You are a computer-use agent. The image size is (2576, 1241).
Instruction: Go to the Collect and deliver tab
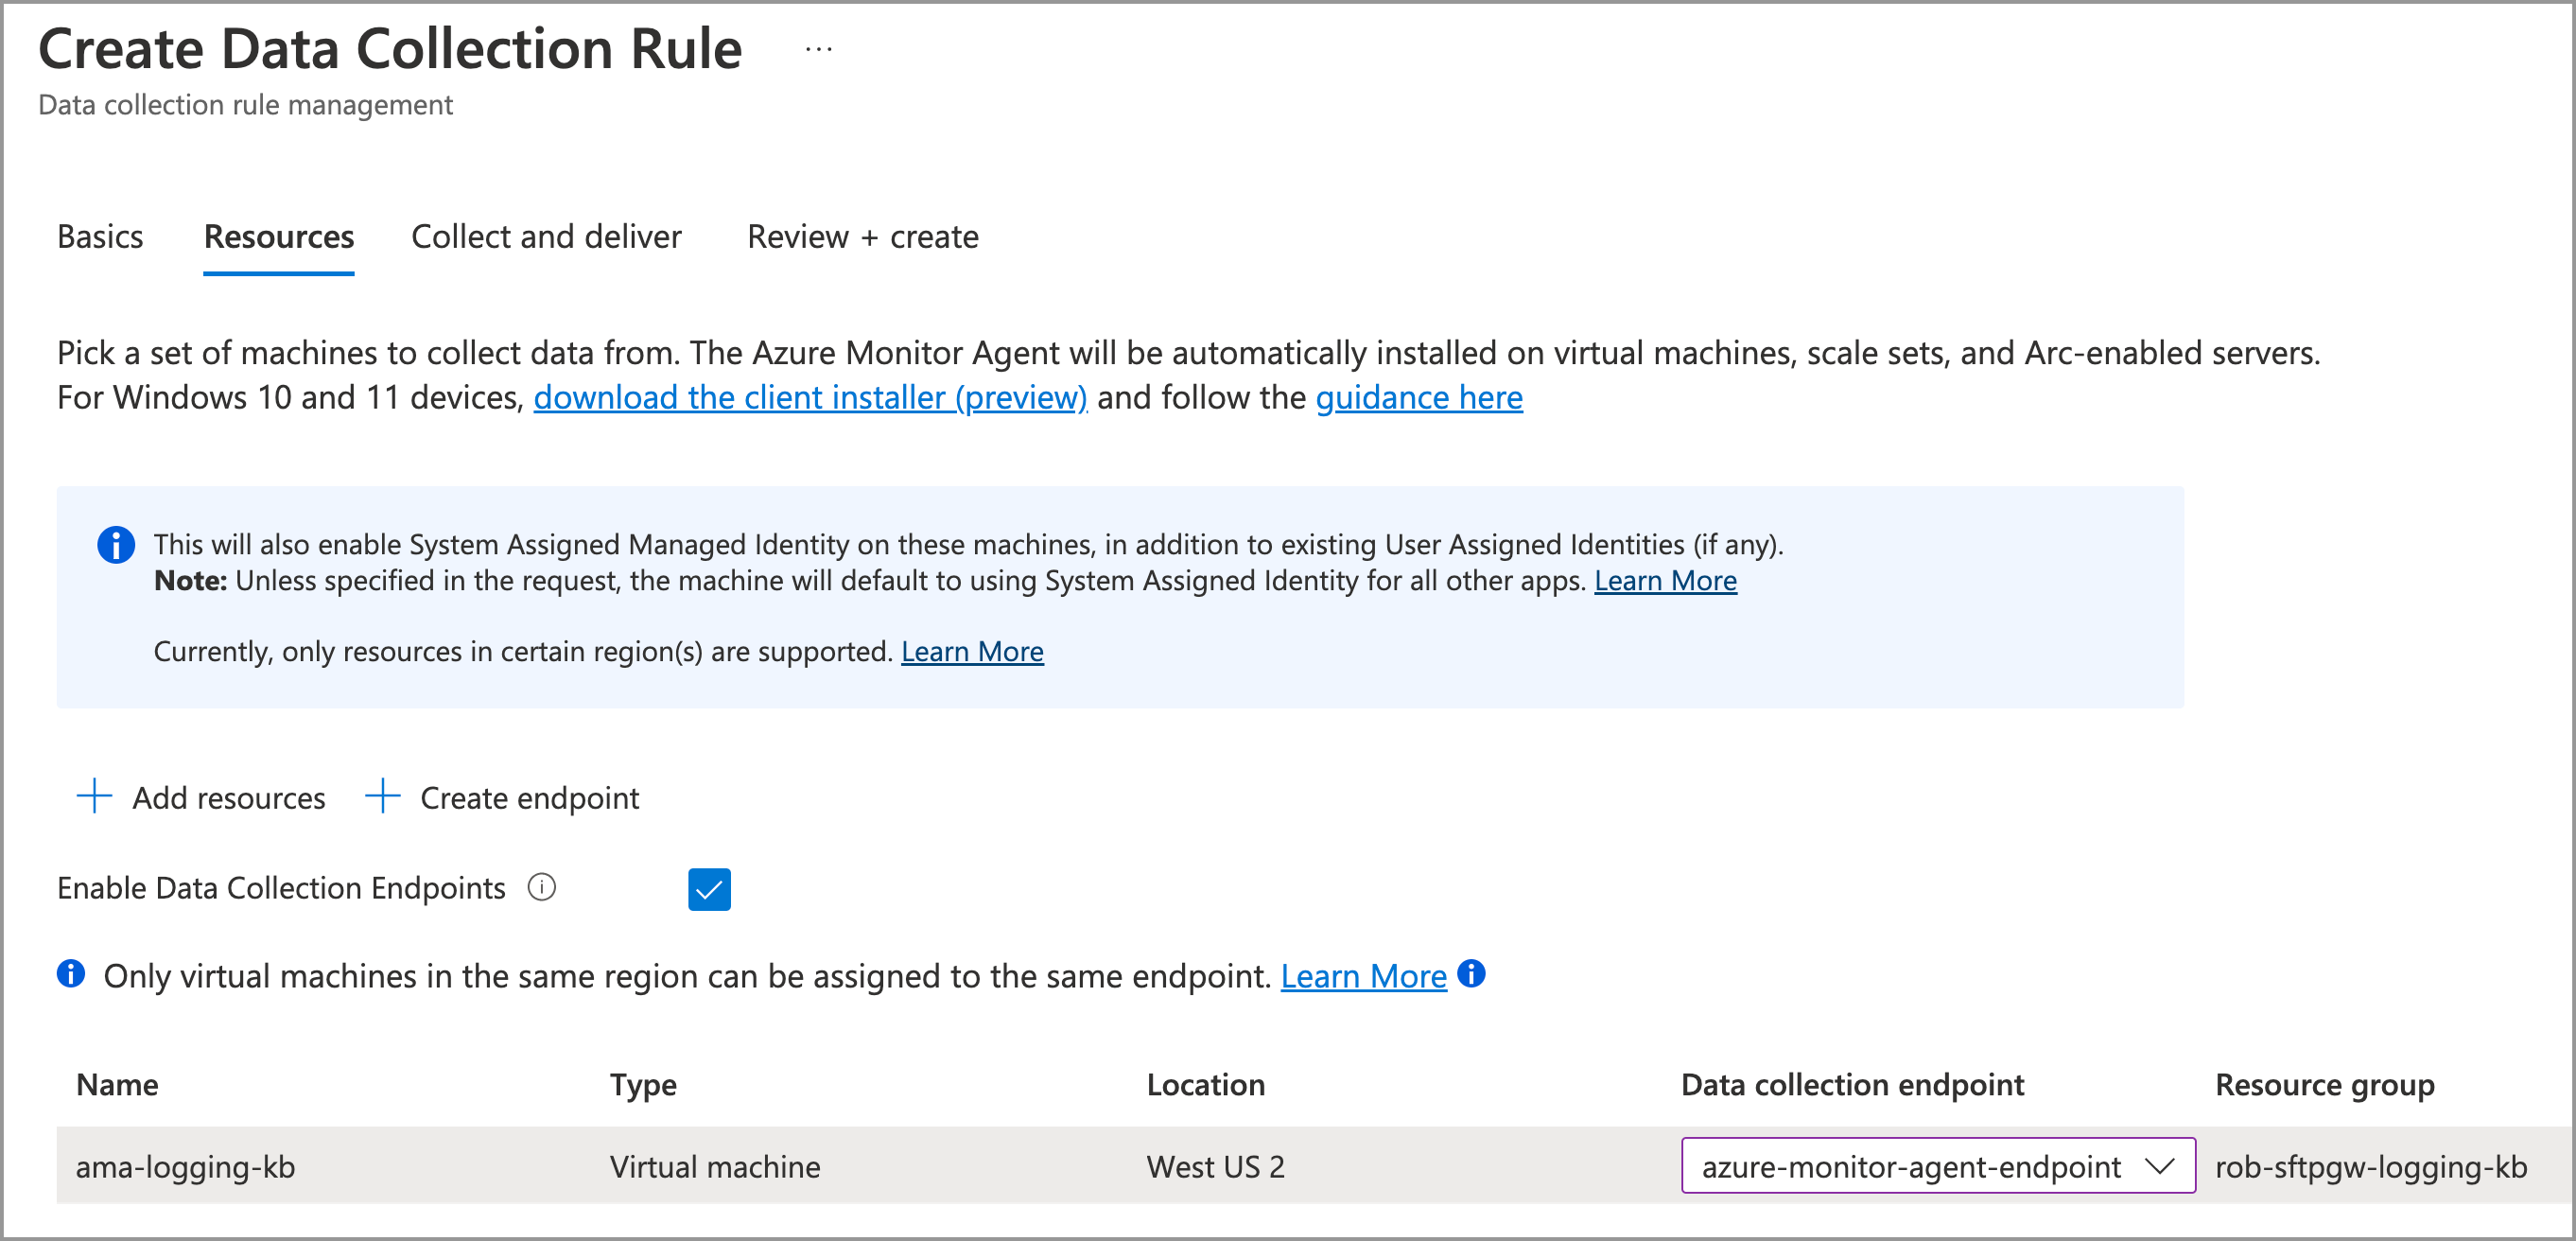click(x=546, y=237)
